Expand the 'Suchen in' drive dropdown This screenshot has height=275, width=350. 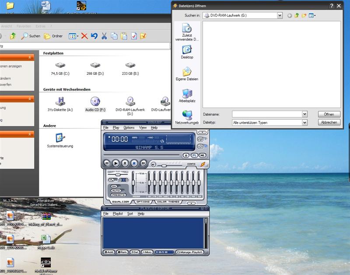(280, 15)
